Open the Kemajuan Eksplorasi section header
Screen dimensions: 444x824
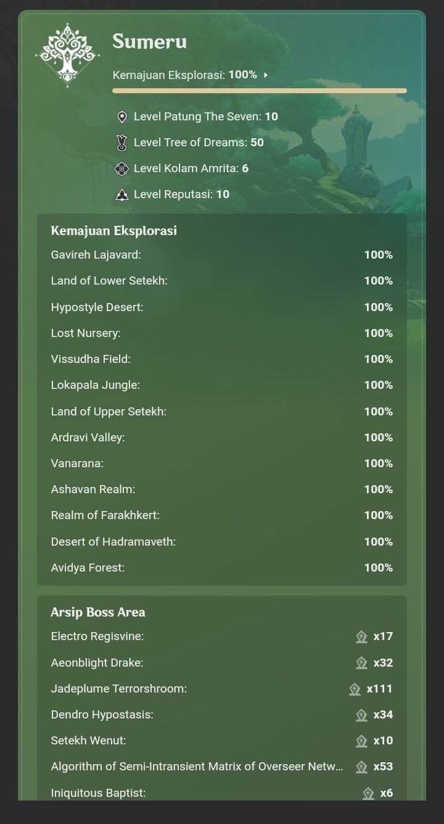(113, 231)
